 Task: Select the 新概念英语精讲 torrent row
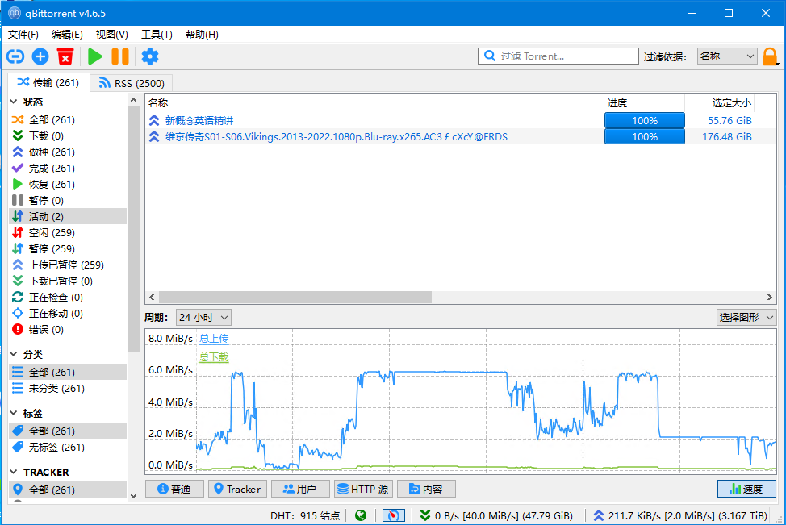click(460, 120)
